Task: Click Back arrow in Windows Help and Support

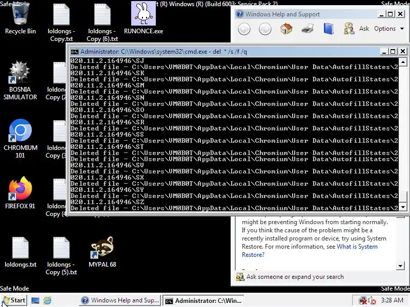Action: pos(244,29)
